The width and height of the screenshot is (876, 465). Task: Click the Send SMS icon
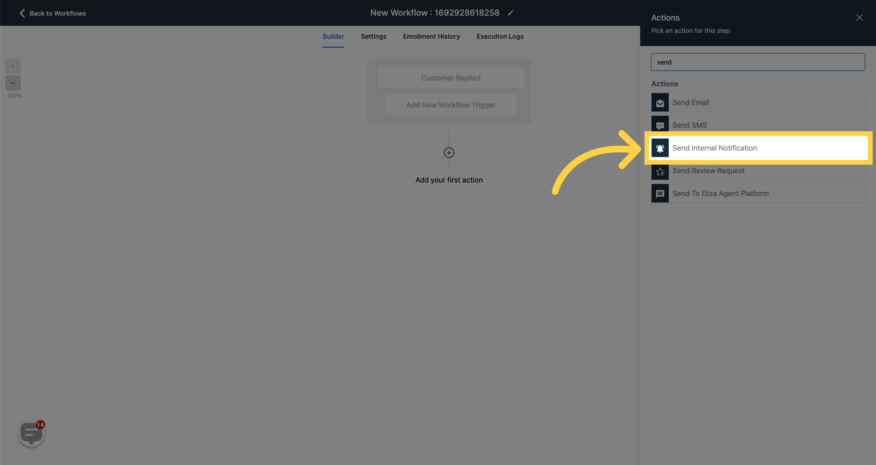click(x=660, y=125)
